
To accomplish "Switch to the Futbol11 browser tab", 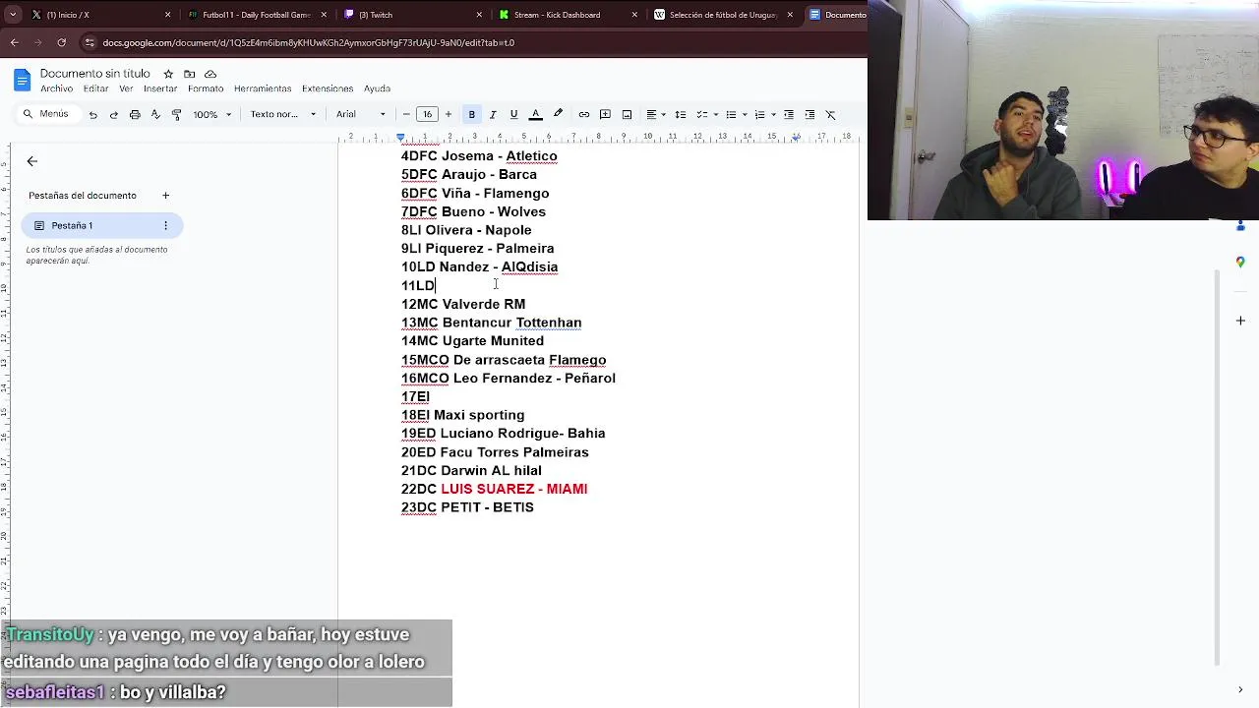I will (x=256, y=15).
